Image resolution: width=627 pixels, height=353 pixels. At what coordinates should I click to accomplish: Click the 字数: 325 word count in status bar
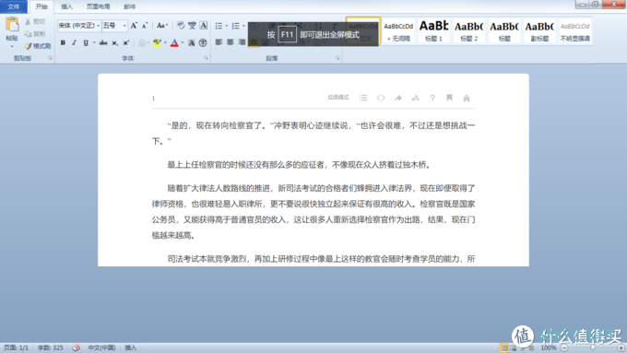pos(50,347)
